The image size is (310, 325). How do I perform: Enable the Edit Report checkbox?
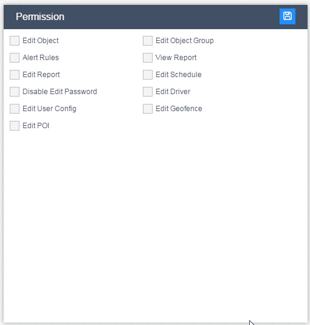[x=15, y=75]
